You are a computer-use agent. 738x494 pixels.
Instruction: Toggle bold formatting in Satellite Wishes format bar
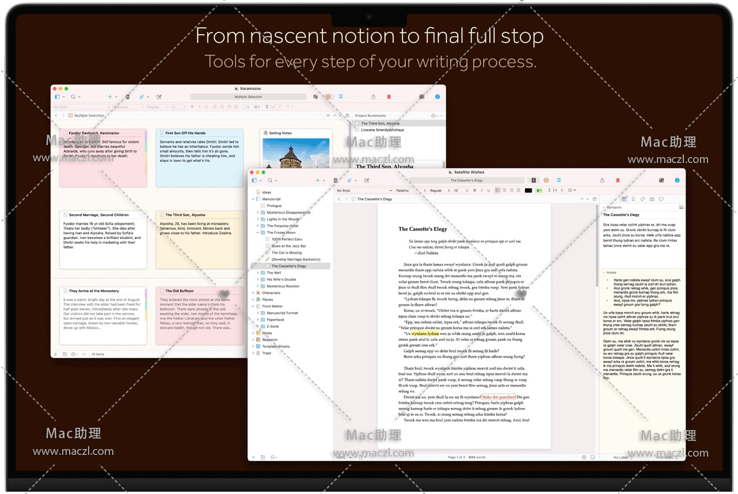(x=474, y=191)
